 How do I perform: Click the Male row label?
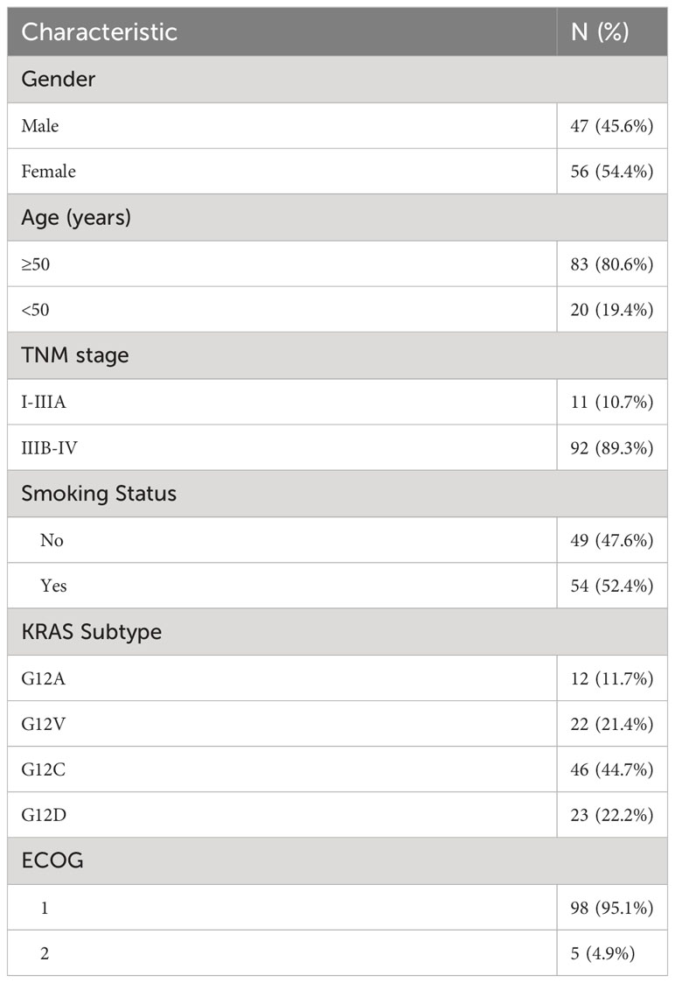coord(40,126)
